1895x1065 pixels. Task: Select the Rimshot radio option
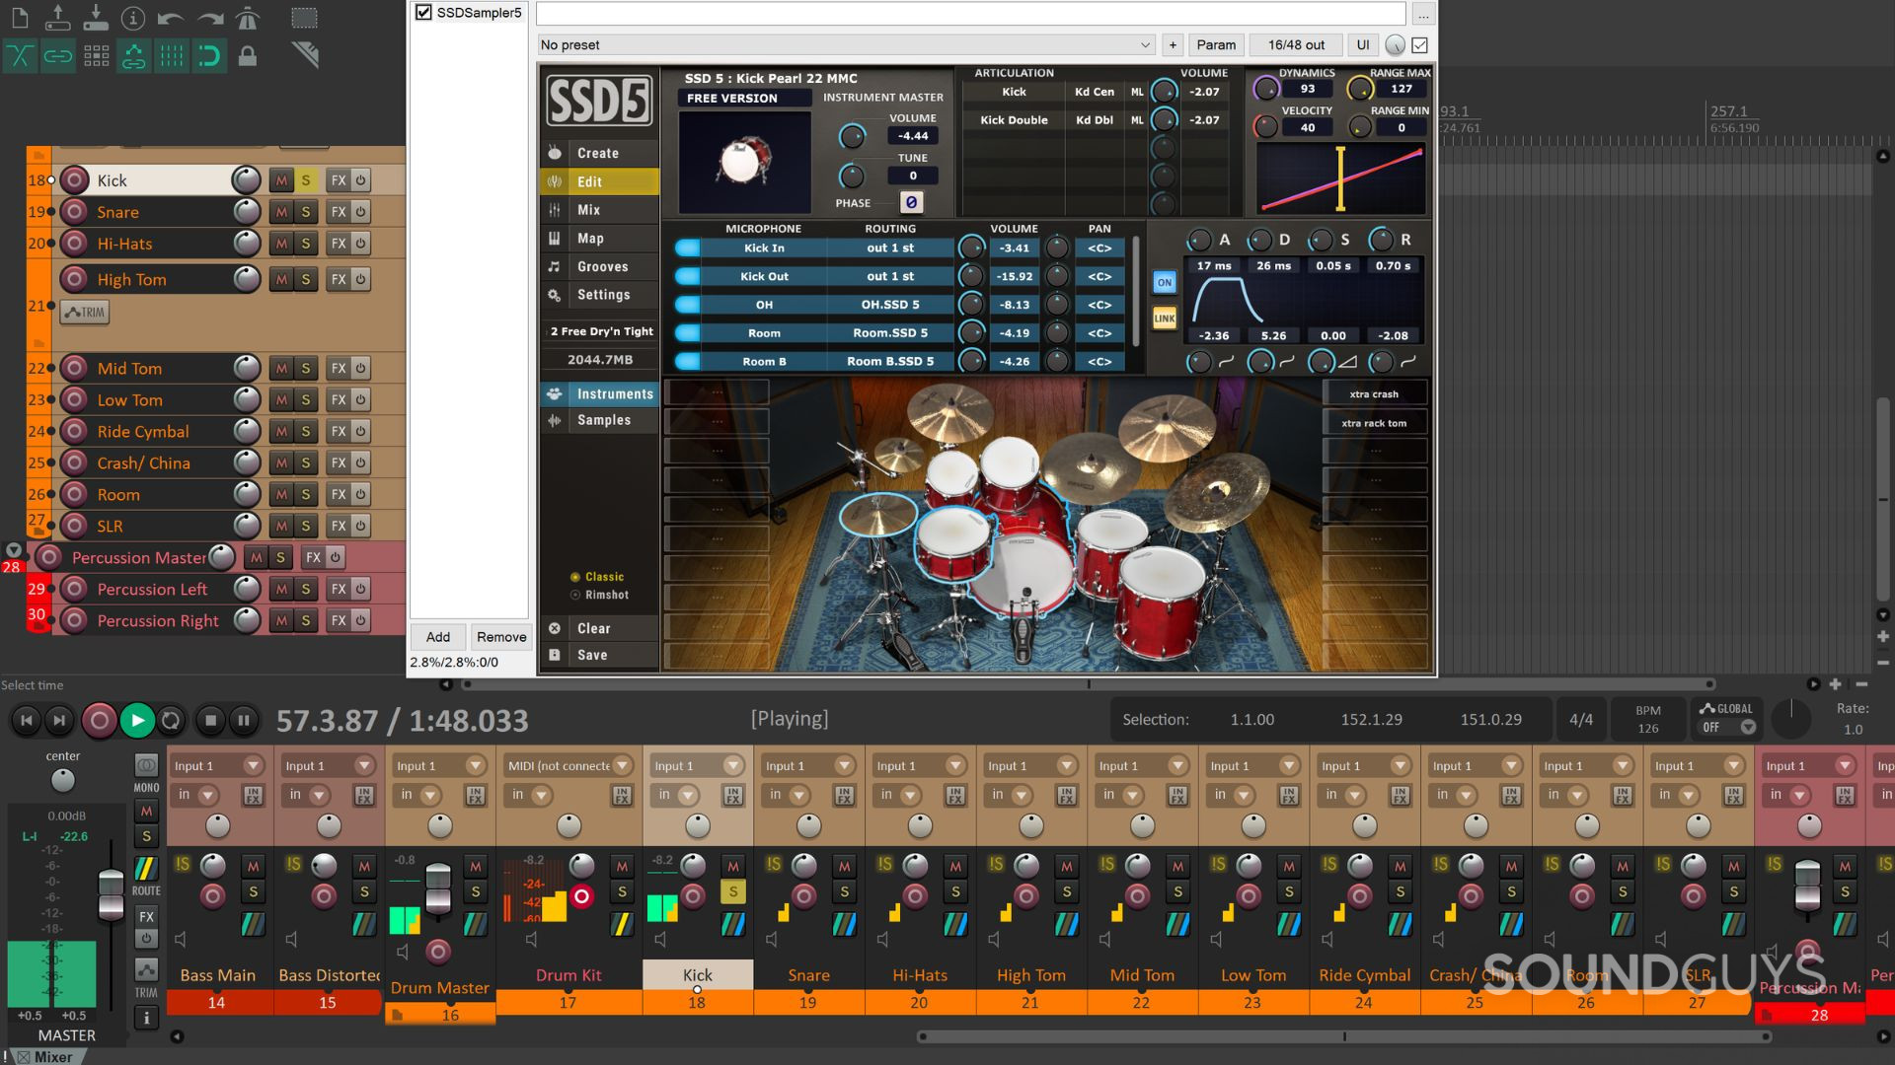click(x=575, y=595)
